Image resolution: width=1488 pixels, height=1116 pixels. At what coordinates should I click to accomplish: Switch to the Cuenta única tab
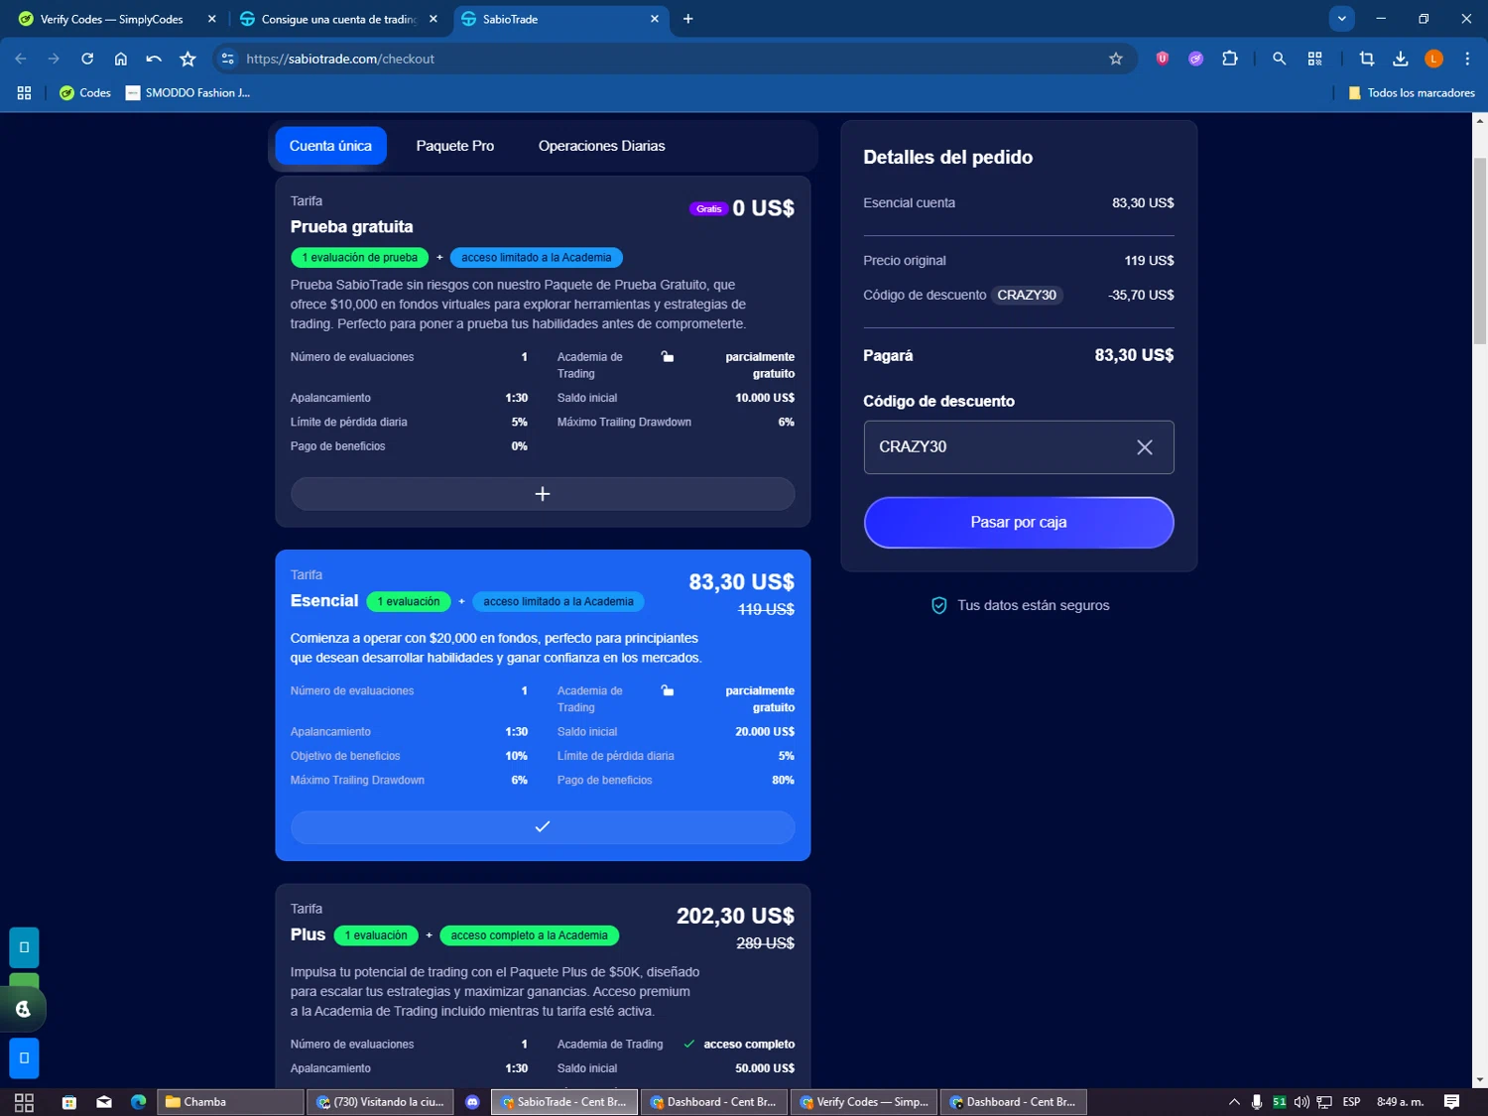(x=330, y=146)
